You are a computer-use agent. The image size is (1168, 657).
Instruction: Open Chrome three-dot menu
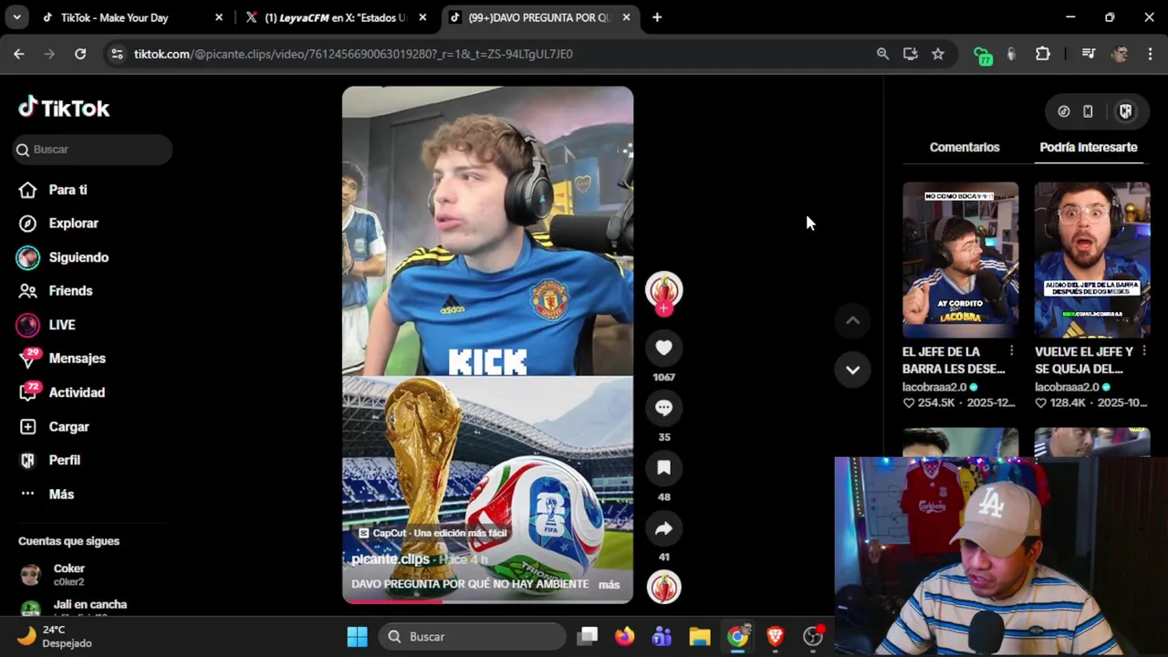coord(1149,54)
